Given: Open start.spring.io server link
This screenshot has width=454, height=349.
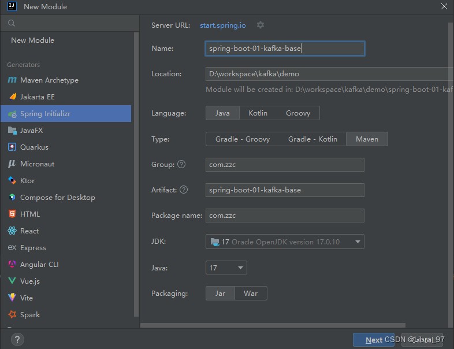Looking at the screenshot, I should coord(222,25).
